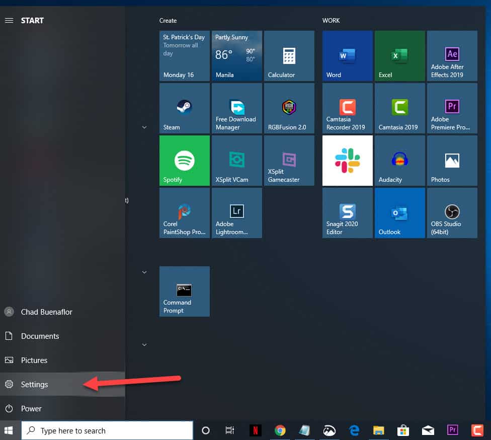This screenshot has width=491, height=440.
Task: Open the Manila weather tile
Action: point(237,56)
